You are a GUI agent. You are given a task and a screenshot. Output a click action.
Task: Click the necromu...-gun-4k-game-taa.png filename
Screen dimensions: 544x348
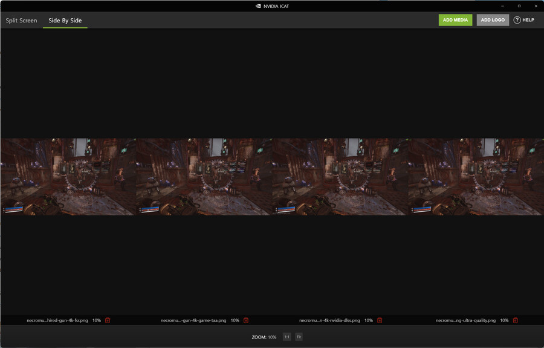[193, 320]
